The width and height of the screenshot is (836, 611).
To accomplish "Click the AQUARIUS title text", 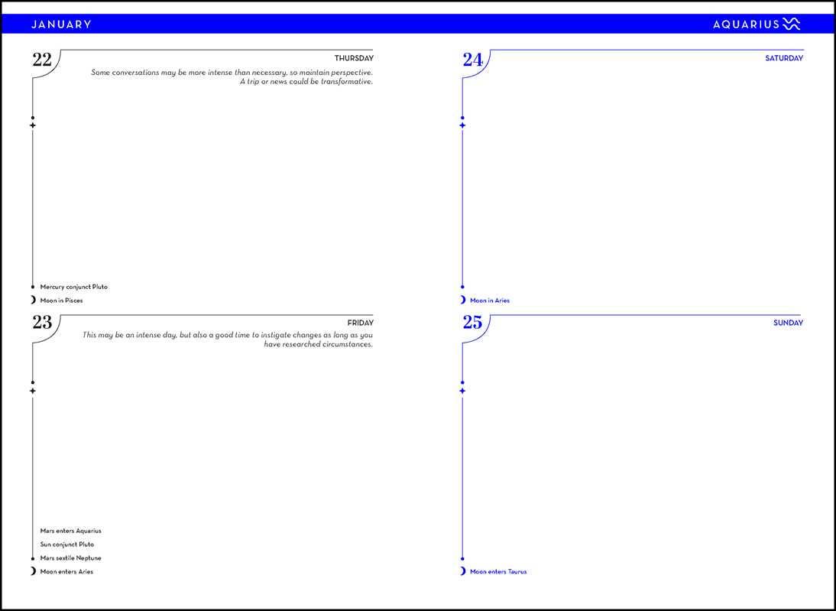I will click(745, 24).
